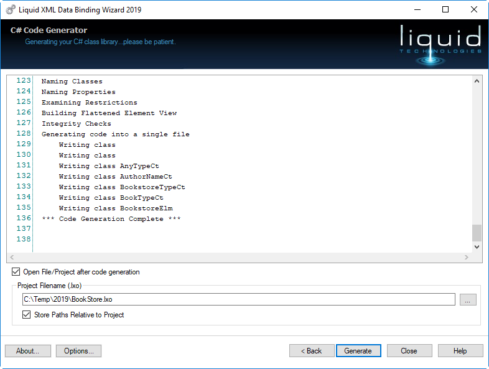
Task: Open the About dialog
Action: pos(27,351)
